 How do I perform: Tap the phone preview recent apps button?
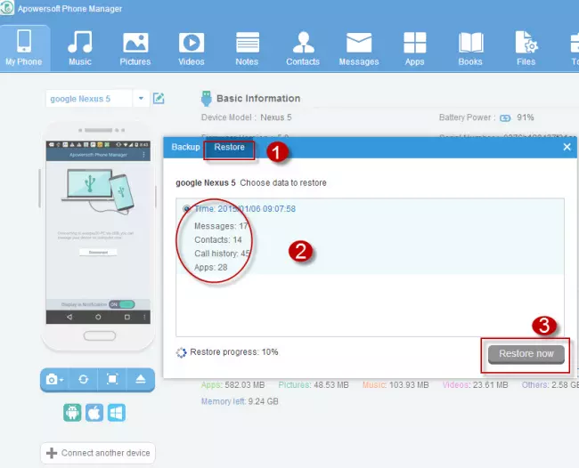[127, 317]
